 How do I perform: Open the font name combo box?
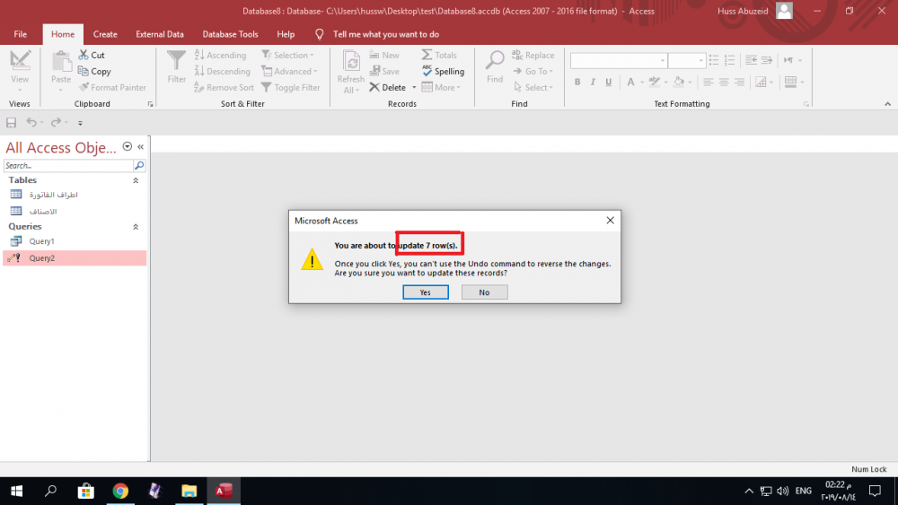(662, 60)
